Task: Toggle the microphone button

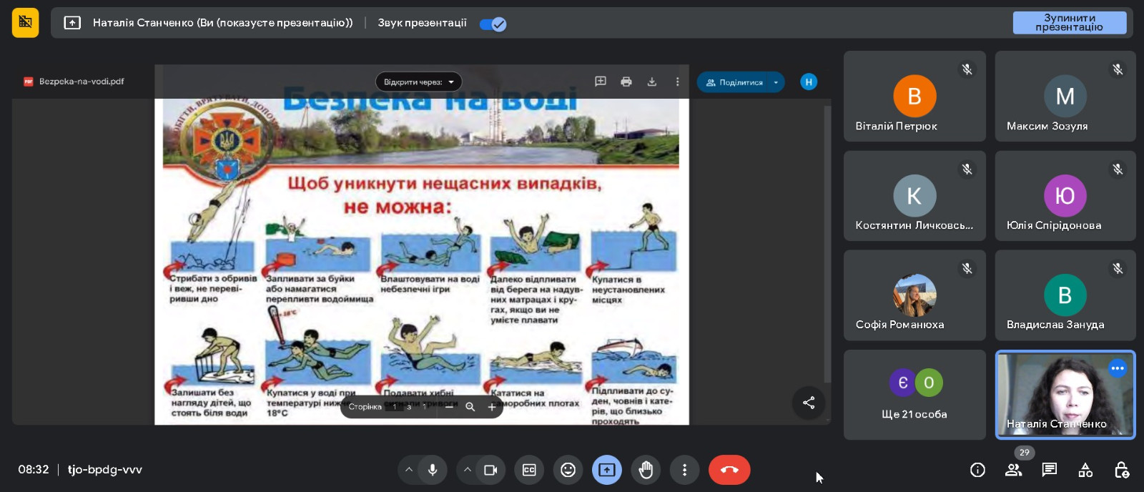Action: 433,470
